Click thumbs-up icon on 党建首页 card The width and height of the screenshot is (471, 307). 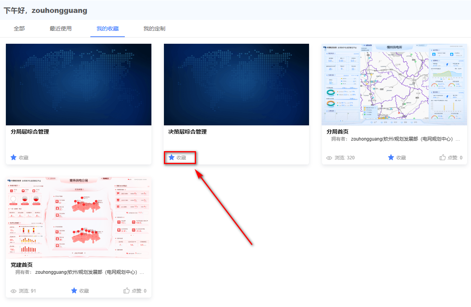pyautogui.click(x=127, y=291)
